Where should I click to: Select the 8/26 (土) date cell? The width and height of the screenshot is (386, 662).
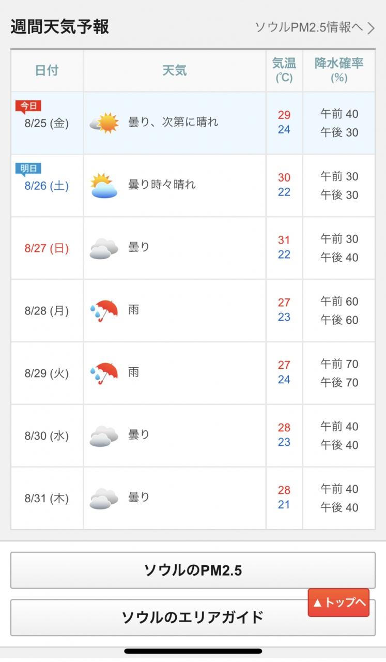(x=47, y=186)
